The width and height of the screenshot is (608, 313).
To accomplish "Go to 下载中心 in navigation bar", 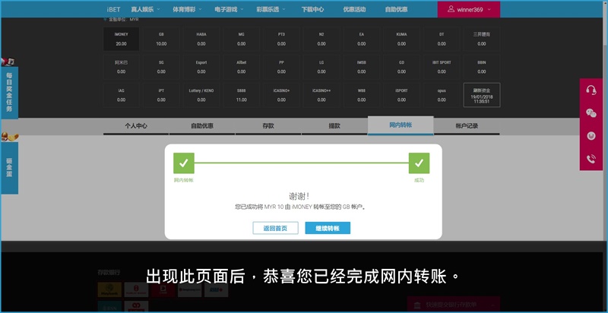I will pos(312,9).
